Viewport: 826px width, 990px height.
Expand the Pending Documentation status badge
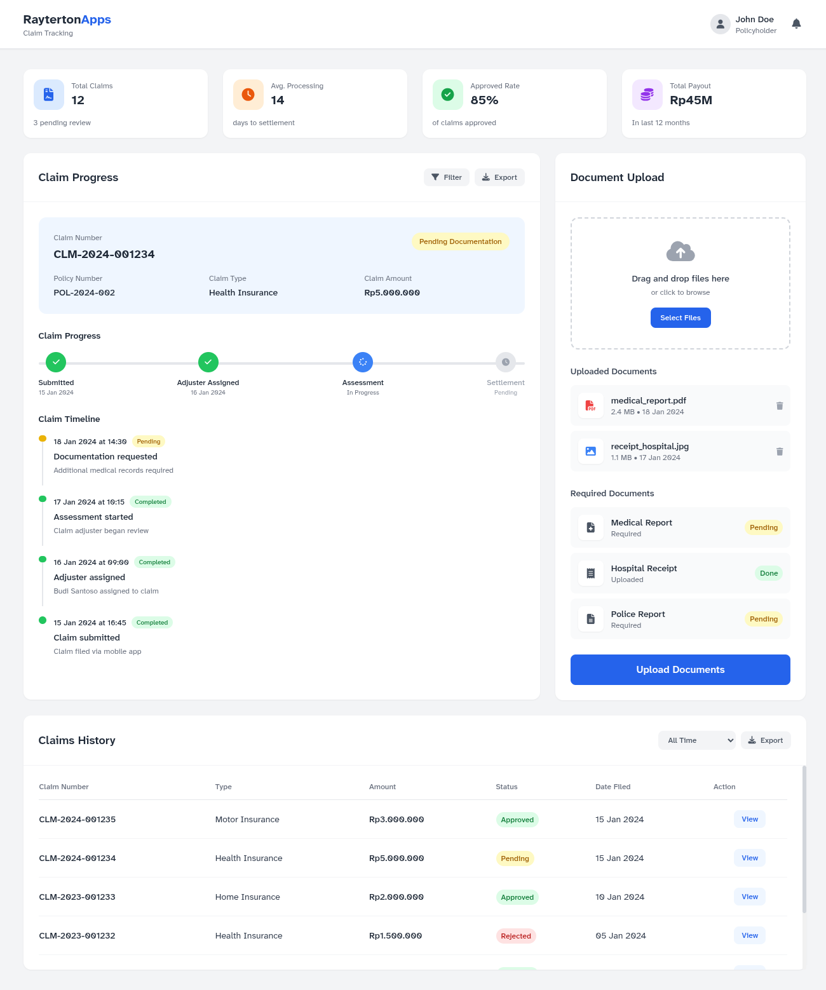[459, 241]
